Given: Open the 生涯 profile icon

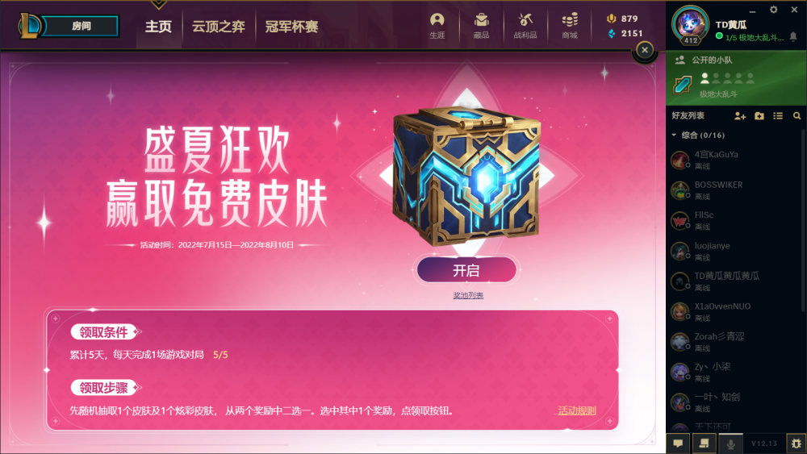Looking at the screenshot, I should [x=437, y=26].
